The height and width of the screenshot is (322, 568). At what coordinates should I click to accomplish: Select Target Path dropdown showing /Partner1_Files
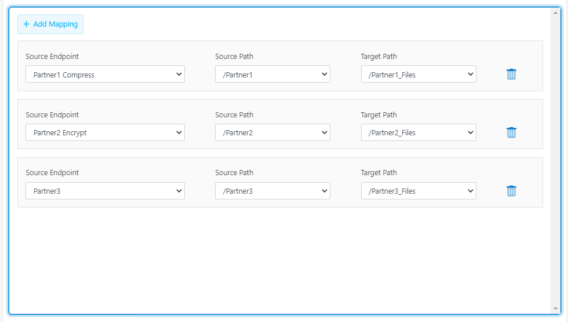[418, 75]
